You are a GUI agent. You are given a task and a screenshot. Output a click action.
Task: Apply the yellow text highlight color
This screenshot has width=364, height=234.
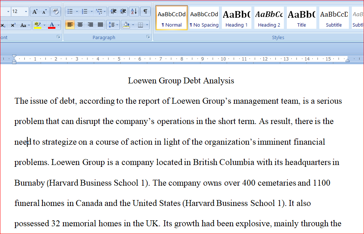tap(37, 25)
